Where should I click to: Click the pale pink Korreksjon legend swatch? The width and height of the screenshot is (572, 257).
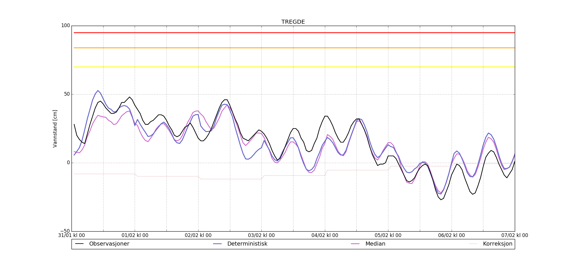pyautogui.click(x=473, y=244)
